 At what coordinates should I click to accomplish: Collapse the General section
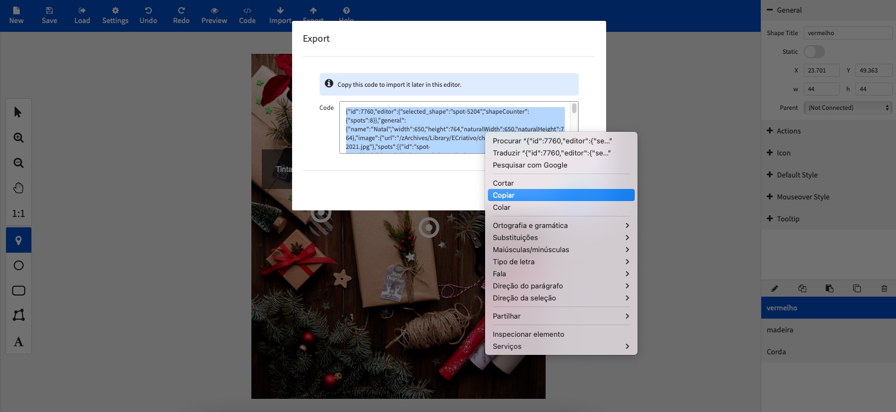tap(828, 10)
